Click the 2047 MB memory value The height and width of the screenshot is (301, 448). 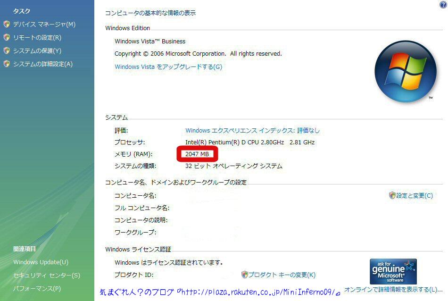point(197,154)
